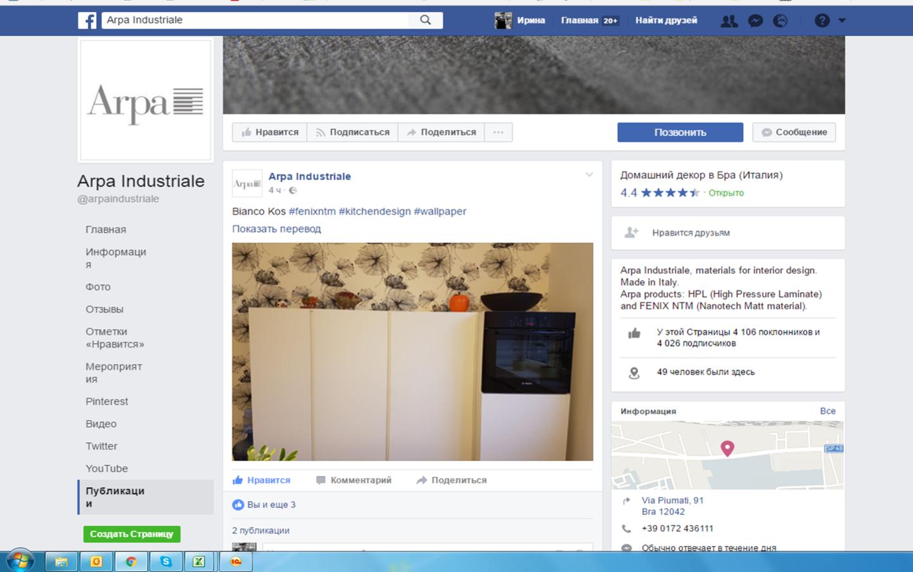This screenshot has height=572, width=913.
Task: Click the post author's small avatar
Action: point(247,183)
